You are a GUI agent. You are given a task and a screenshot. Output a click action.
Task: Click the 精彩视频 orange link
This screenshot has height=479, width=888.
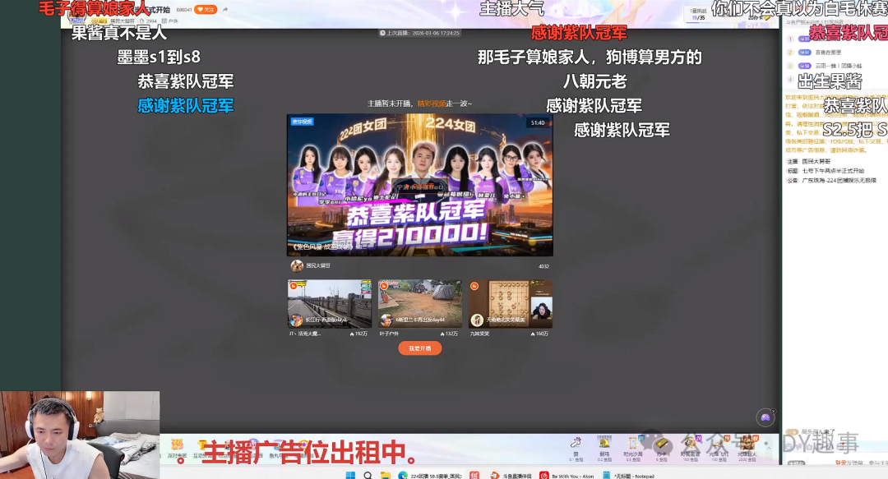coord(432,104)
